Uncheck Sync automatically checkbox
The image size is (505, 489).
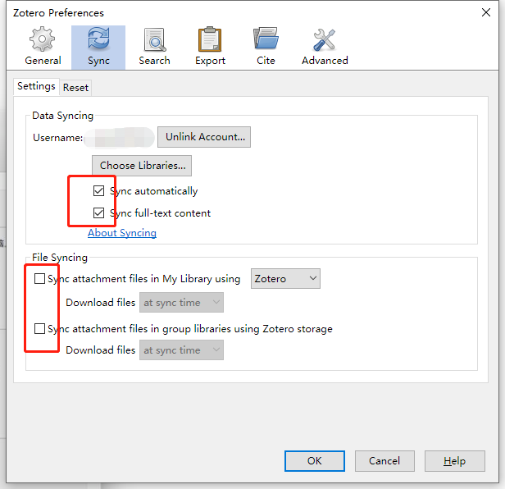(98, 190)
